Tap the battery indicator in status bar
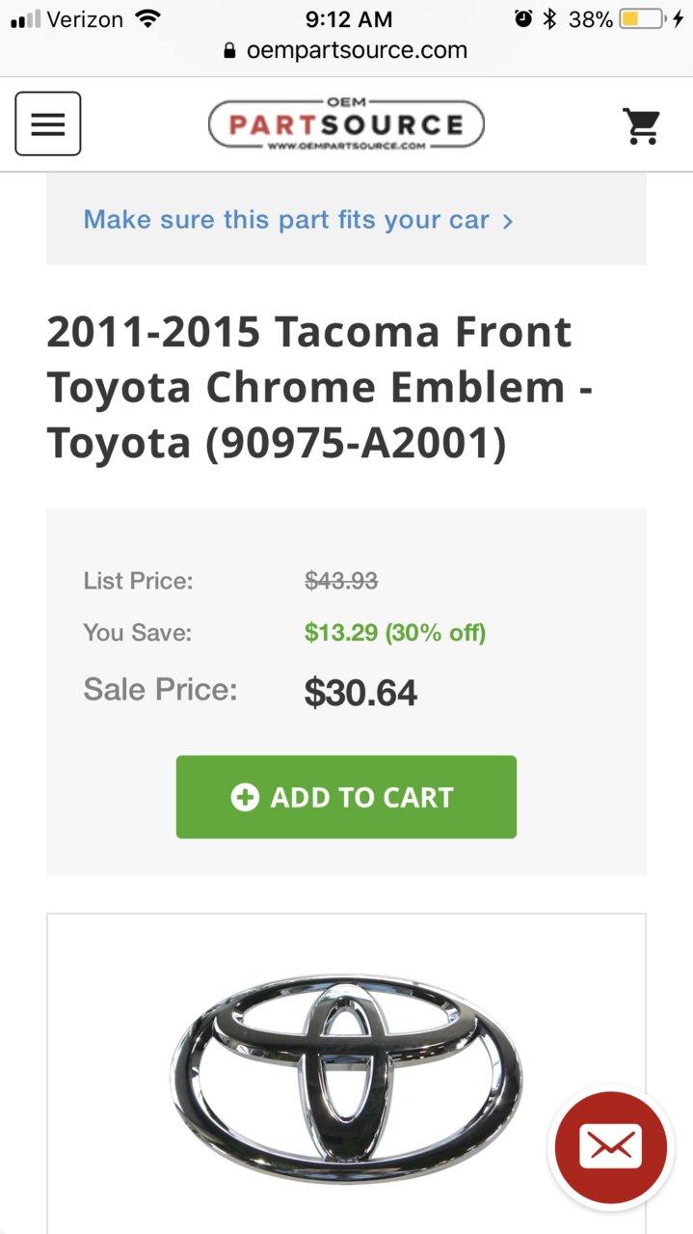The height and width of the screenshot is (1234, 693). (645, 18)
